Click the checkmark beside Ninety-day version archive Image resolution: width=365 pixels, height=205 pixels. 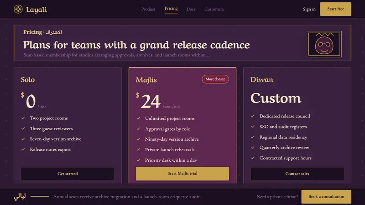point(138,139)
